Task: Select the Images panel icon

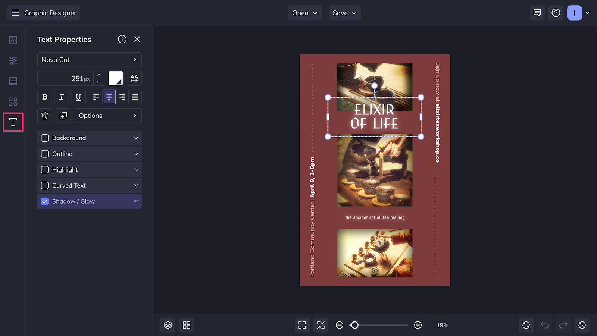Action: click(x=13, y=40)
